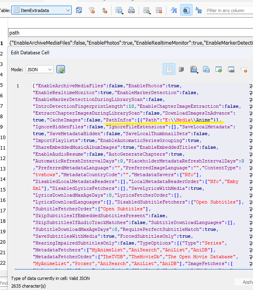Open the Table dropdown showing ItemExtradata
This screenshot has width=253, height=290.
pyautogui.click(x=41, y=10)
